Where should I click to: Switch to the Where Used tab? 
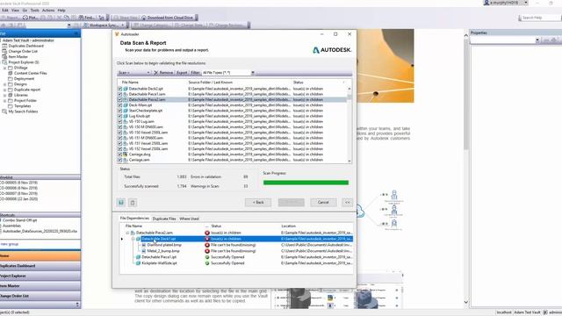click(x=189, y=219)
